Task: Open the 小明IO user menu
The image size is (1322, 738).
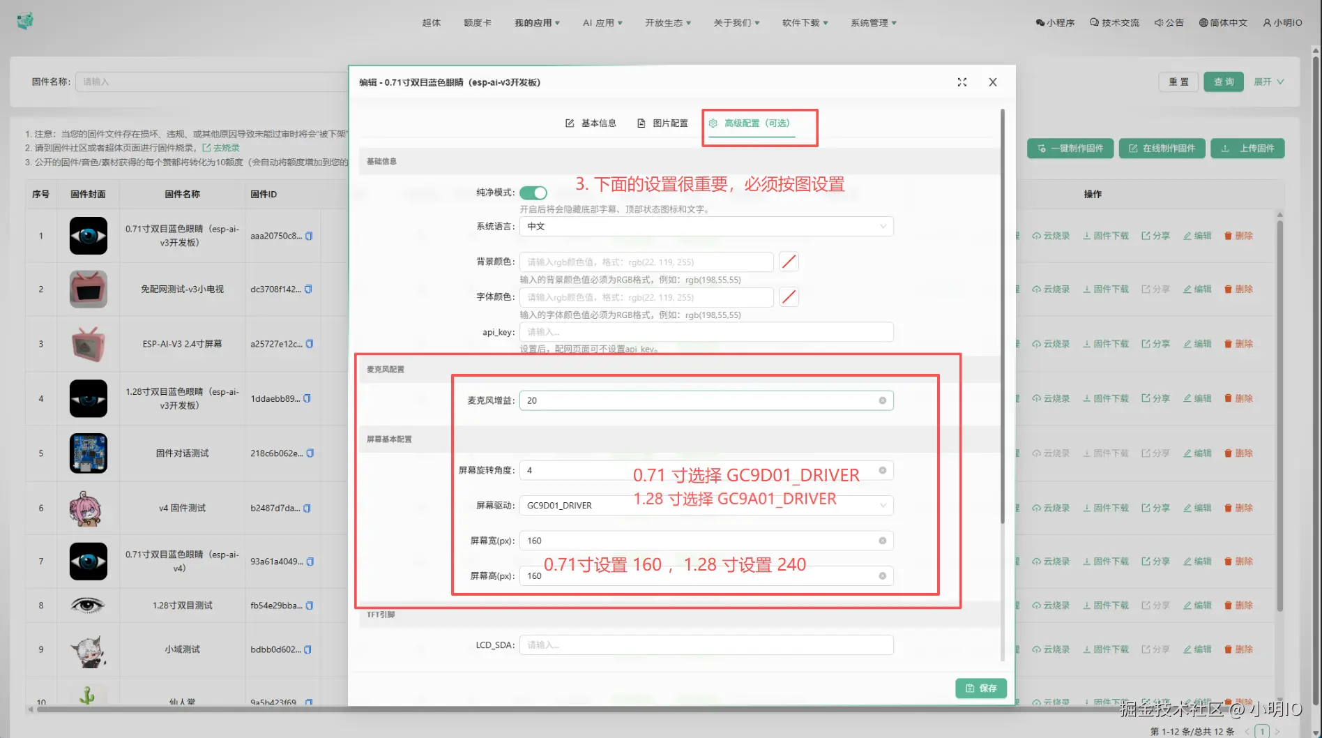Action: [x=1282, y=22]
